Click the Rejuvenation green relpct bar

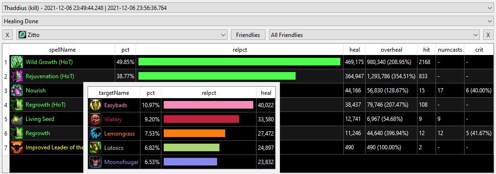pos(217,76)
